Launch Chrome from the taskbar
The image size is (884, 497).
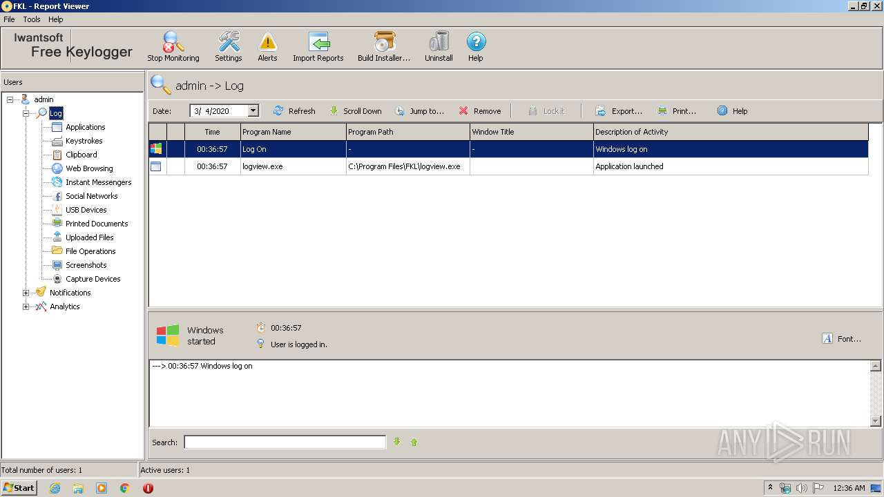tap(124, 487)
